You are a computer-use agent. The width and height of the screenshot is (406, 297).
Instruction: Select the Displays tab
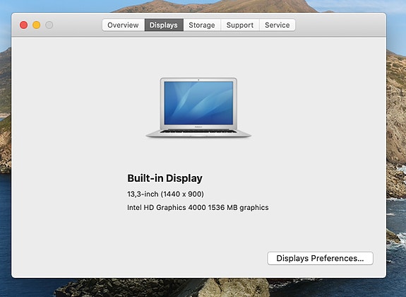pyautogui.click(x=164, y=25)
